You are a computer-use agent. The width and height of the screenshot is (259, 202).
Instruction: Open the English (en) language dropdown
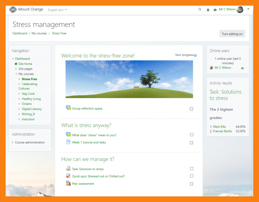57,9
